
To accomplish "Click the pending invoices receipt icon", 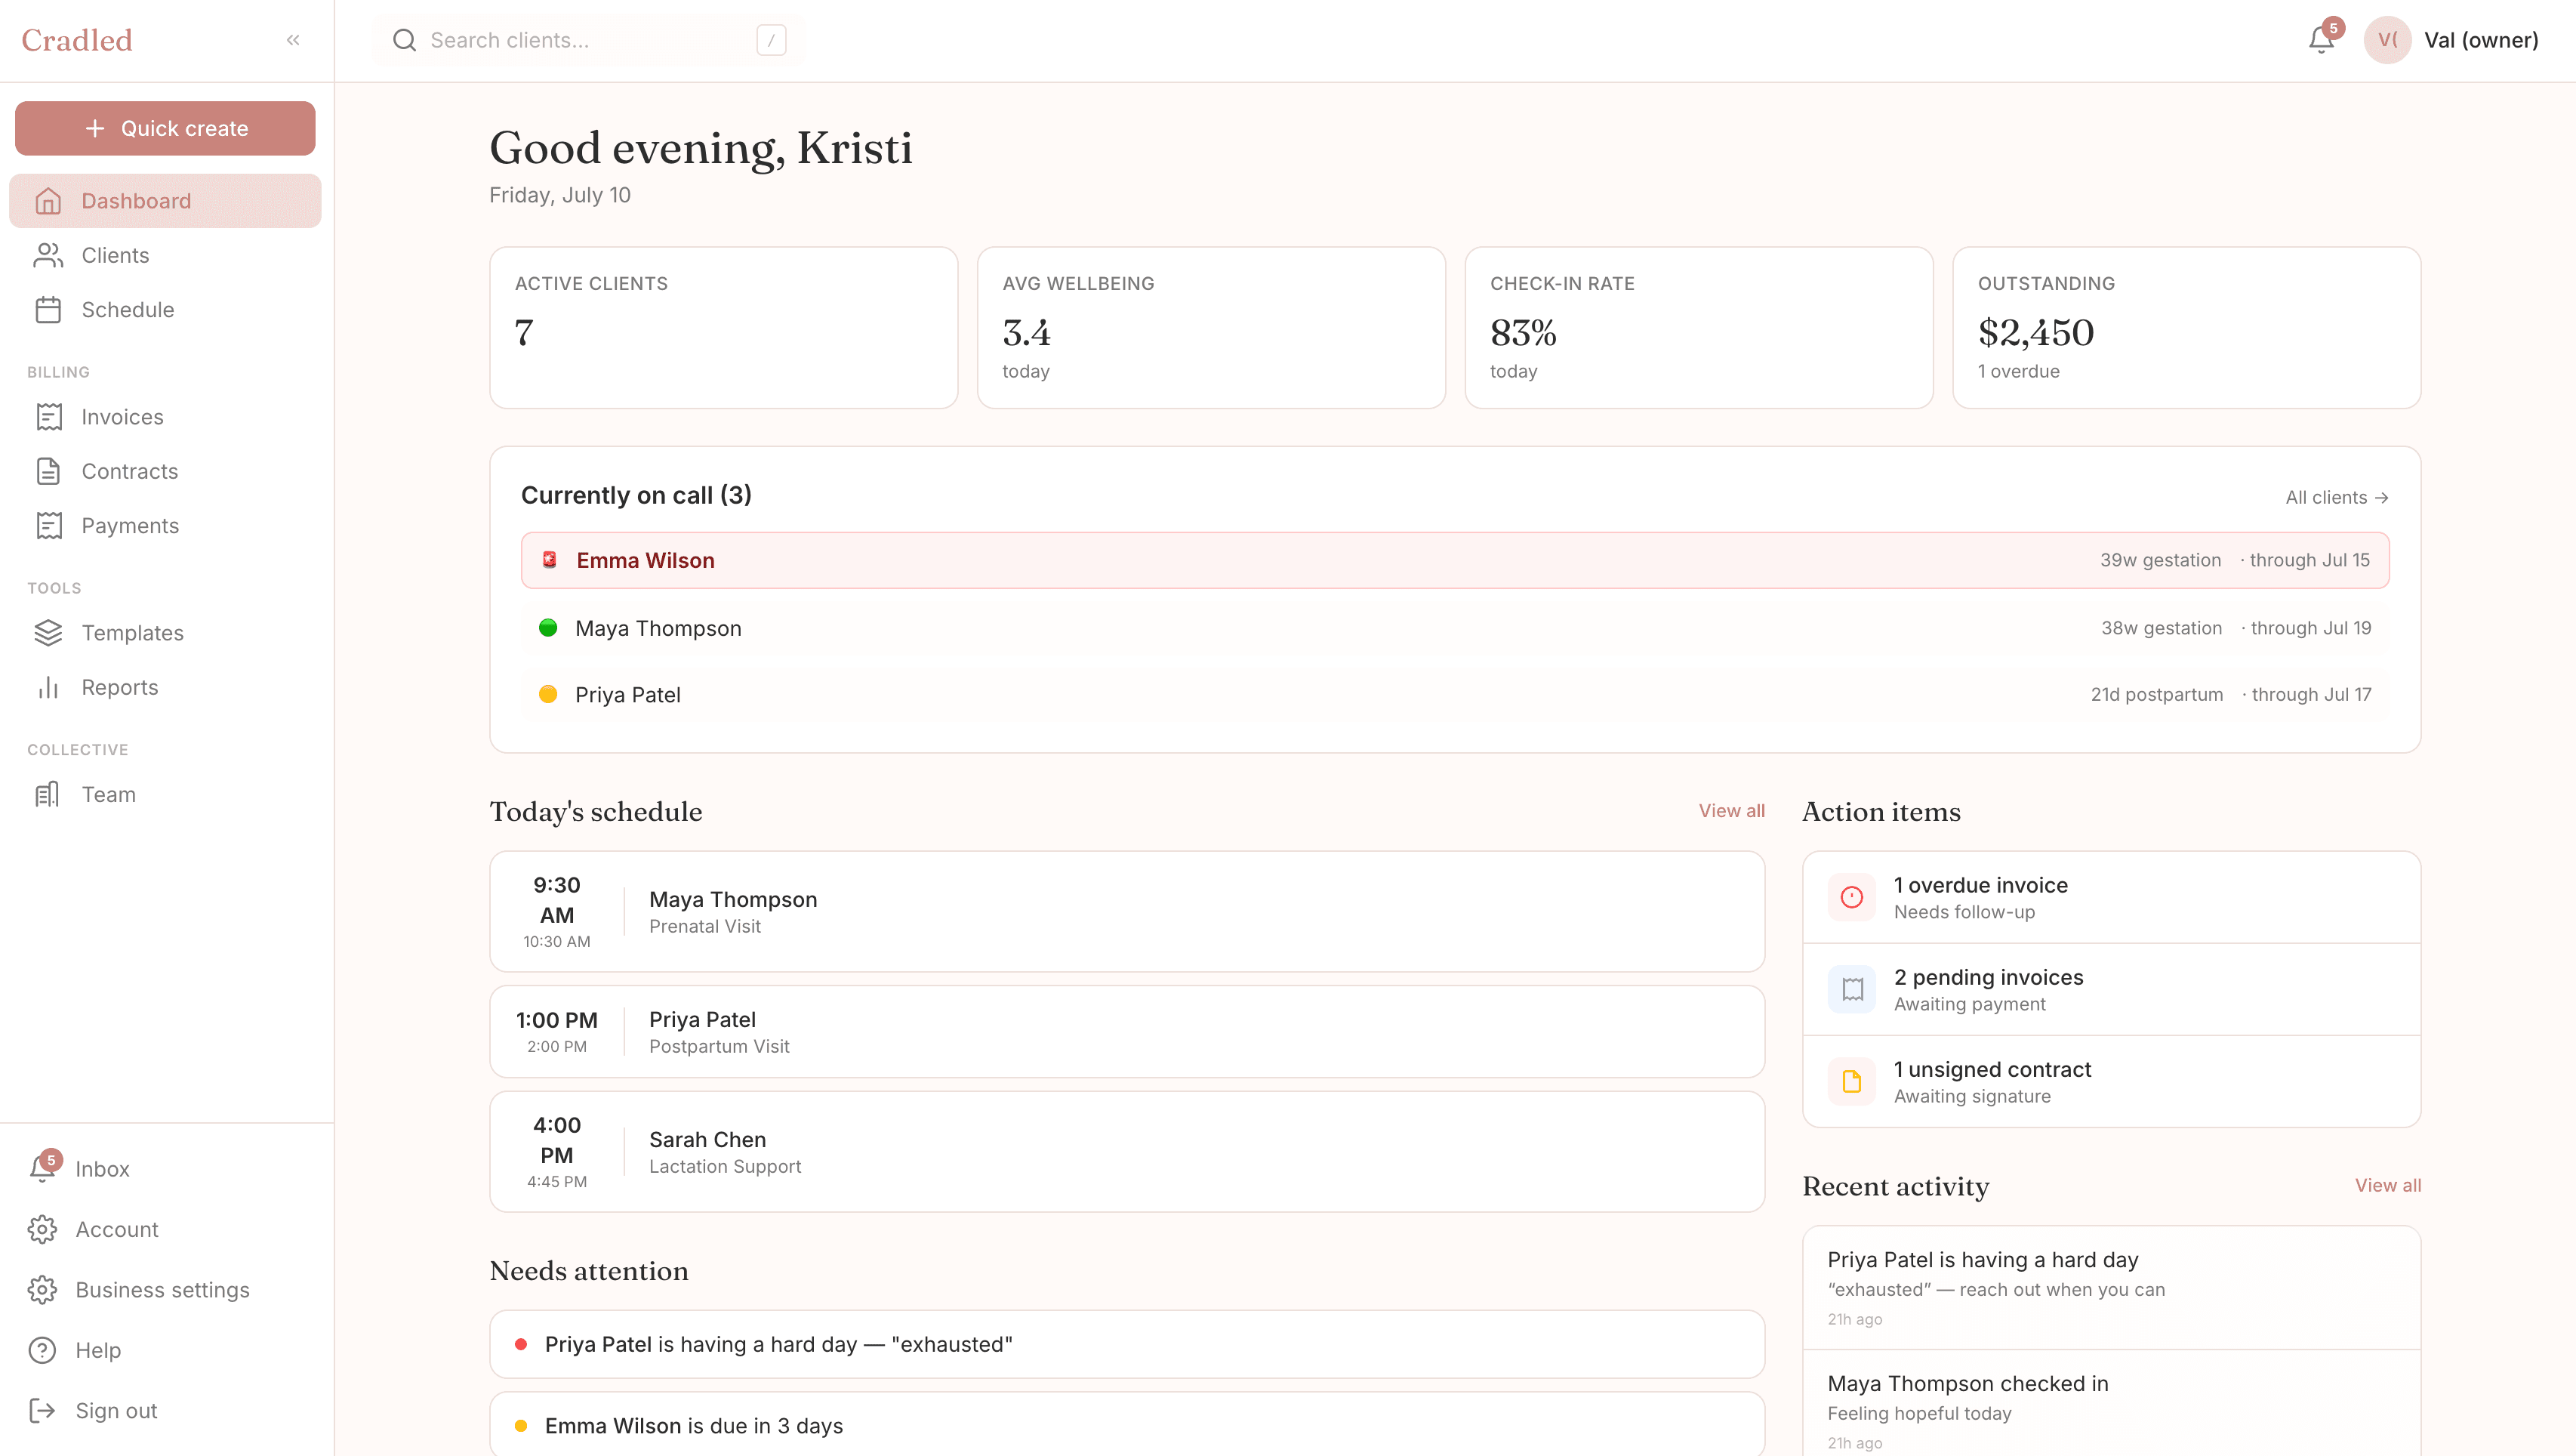I will (1852, 989).
